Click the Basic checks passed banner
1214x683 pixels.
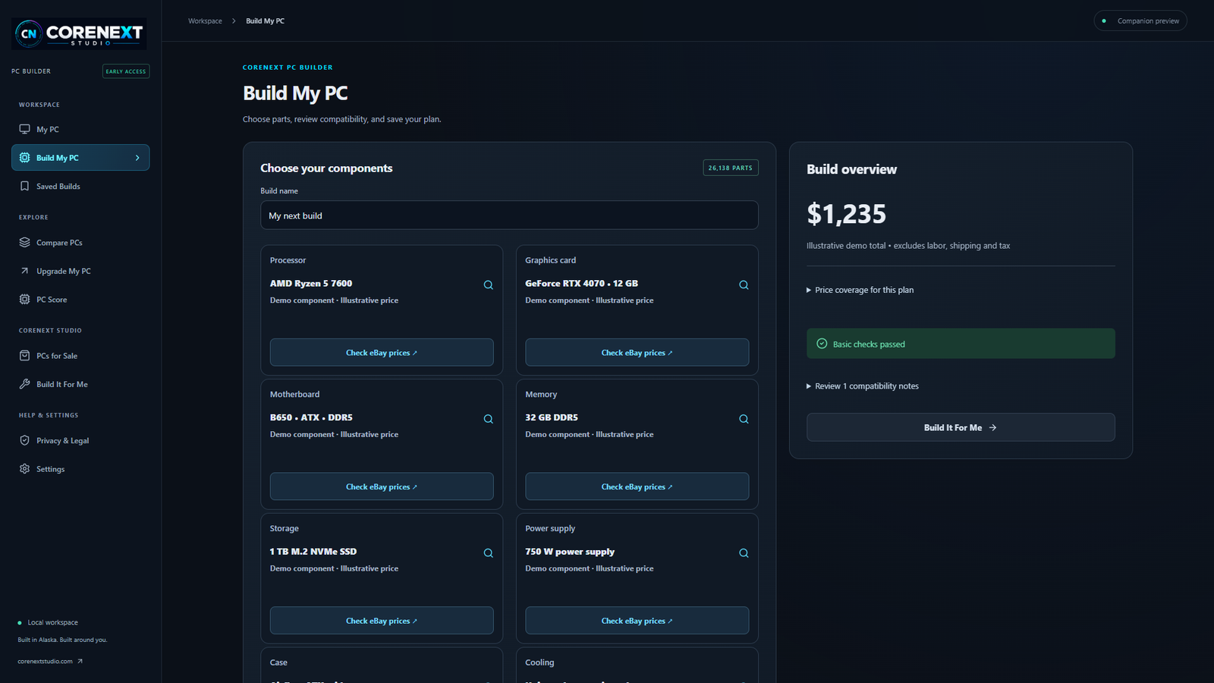pyautogui.click(x=961, y=344)
